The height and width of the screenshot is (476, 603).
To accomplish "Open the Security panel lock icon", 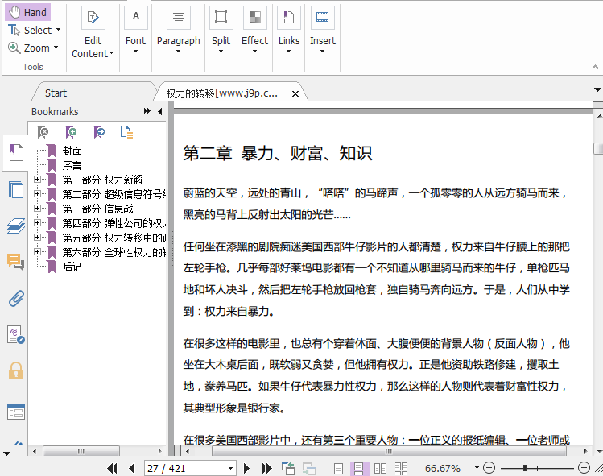I will click(x=15, y=370).
